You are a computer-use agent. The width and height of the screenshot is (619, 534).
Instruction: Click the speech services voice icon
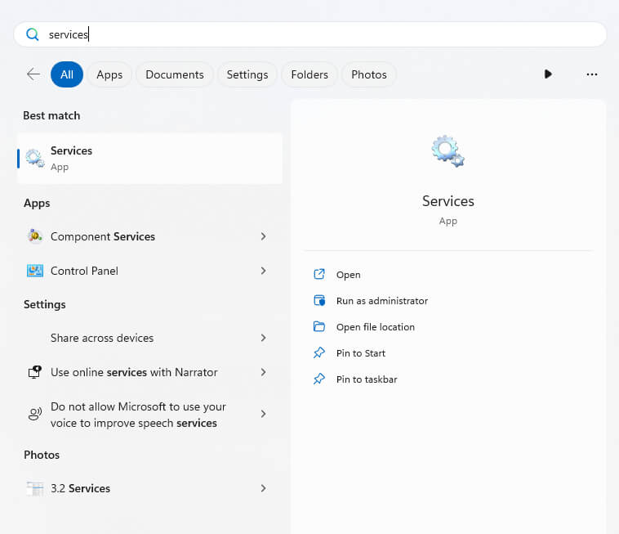[x=35, y=415]
